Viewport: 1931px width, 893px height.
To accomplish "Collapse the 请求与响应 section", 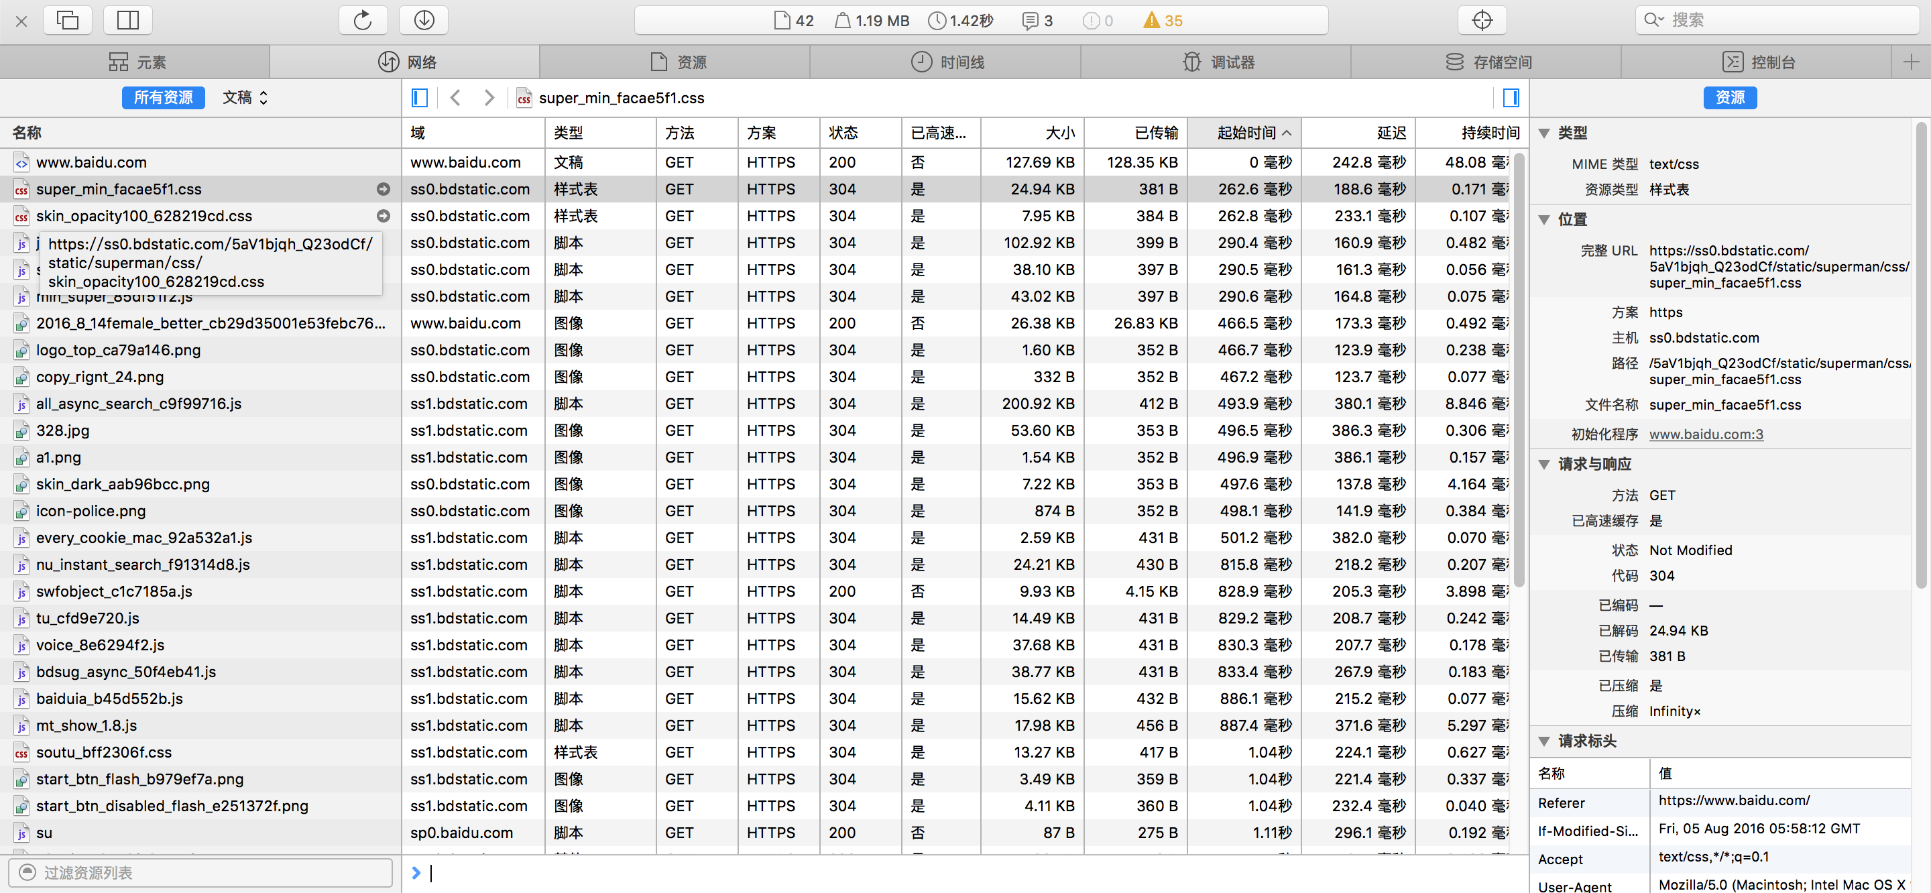I will click(1544, 465).
